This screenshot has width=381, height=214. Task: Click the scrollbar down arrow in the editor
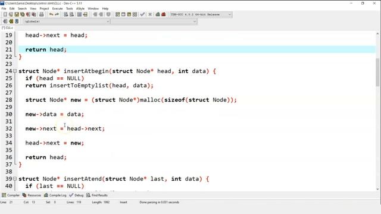[377, 189]
